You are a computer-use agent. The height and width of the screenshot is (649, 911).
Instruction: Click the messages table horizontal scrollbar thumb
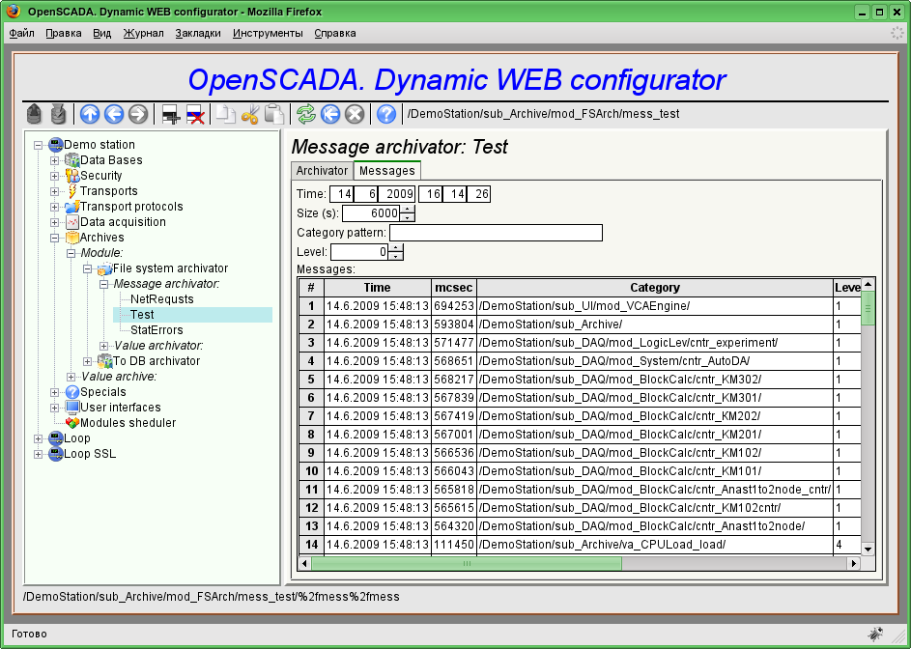(x=467, y=563)
